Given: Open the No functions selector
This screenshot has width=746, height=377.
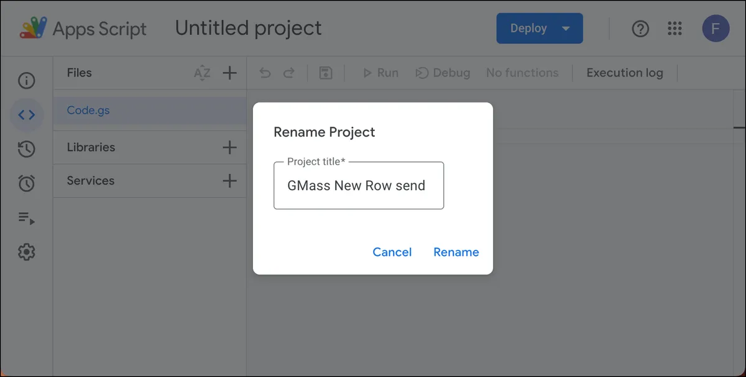Looking at the screenshot, I should [522, 73].
